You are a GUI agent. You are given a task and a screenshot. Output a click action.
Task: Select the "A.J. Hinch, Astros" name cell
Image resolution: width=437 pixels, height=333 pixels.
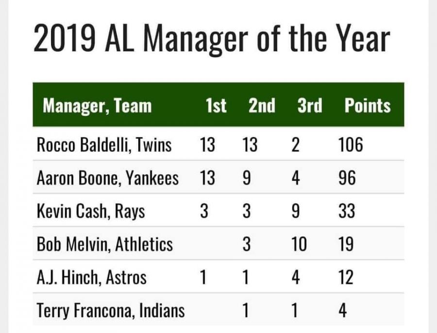(91, 278)
